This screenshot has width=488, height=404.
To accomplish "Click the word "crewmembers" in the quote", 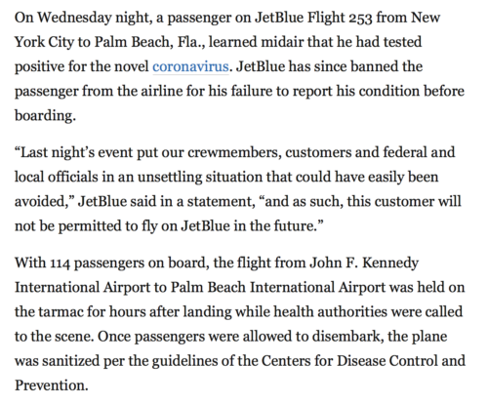I will pyautogui.click(x=234, y=152).
